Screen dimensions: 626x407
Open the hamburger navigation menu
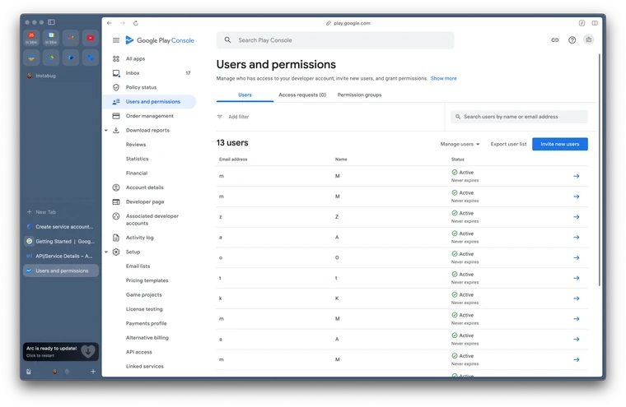116,40
